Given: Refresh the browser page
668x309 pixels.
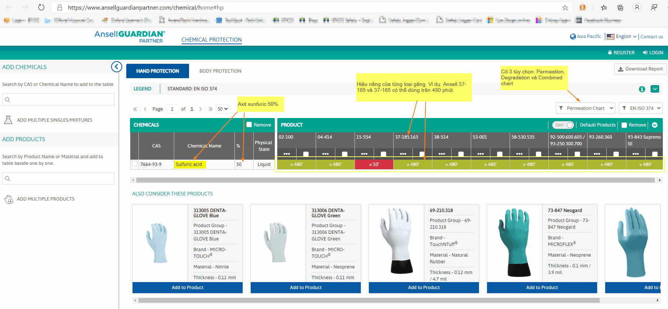Looking at the screenshot, I should [41, 7].
